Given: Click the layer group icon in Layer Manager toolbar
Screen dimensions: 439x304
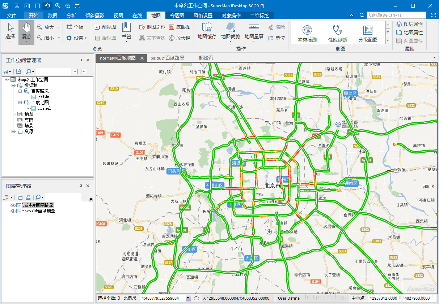Looking at the screenshot, I should pos(20,197).
